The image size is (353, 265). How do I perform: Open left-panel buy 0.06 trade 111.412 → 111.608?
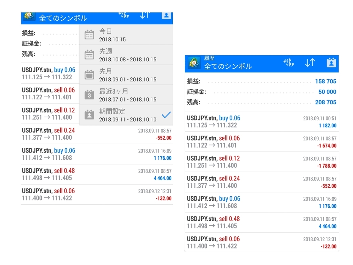(97, 154)
